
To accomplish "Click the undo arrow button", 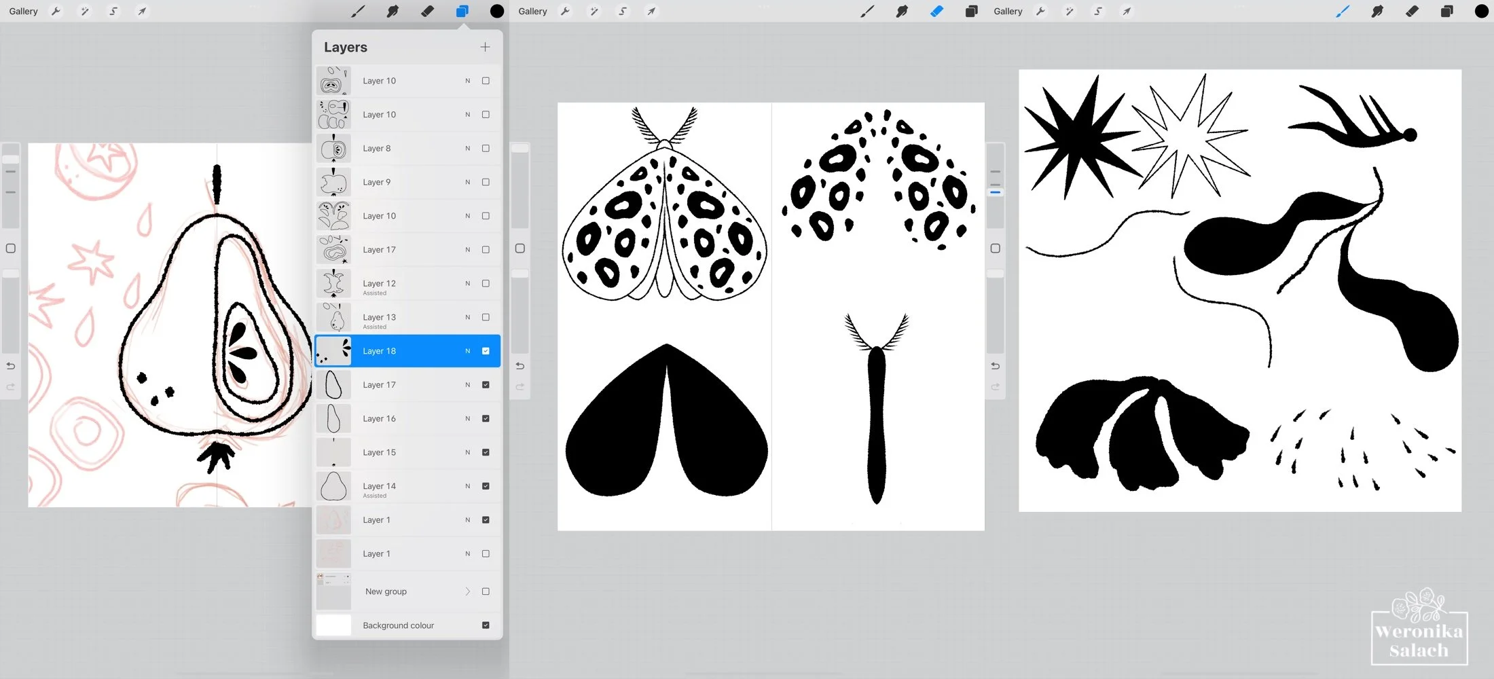I will [10, 365].
